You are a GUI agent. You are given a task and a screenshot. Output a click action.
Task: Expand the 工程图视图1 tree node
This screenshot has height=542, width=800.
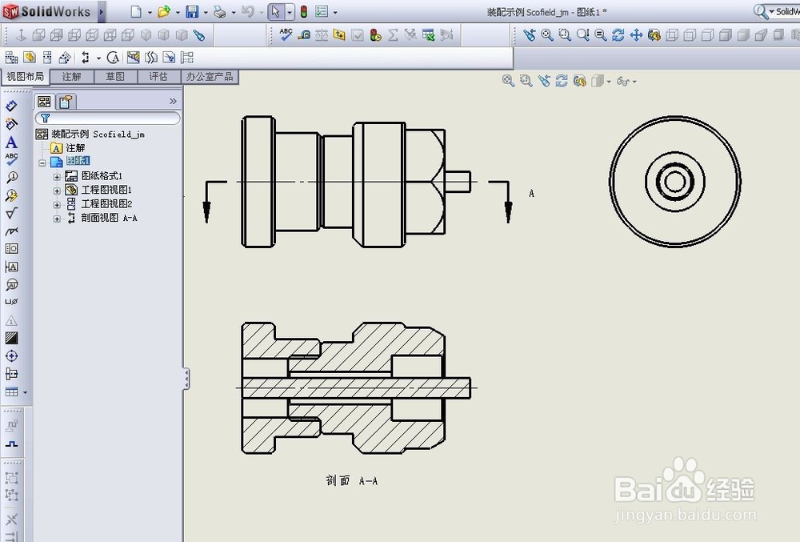[57, 190]
